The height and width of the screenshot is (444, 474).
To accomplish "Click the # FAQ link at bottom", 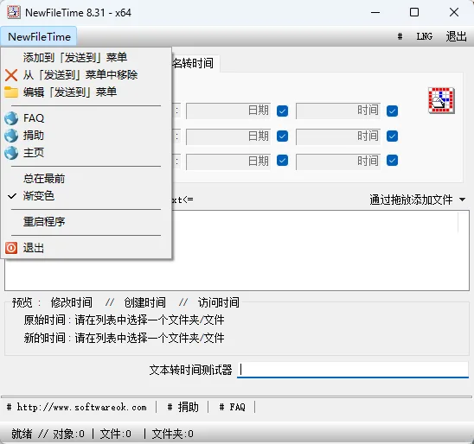I will coord(232,407).
